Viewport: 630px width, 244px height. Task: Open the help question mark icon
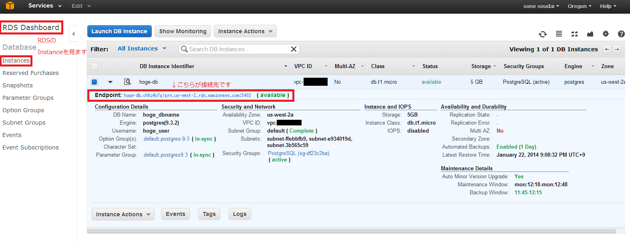pyautogui.click(x=621, y=34)
